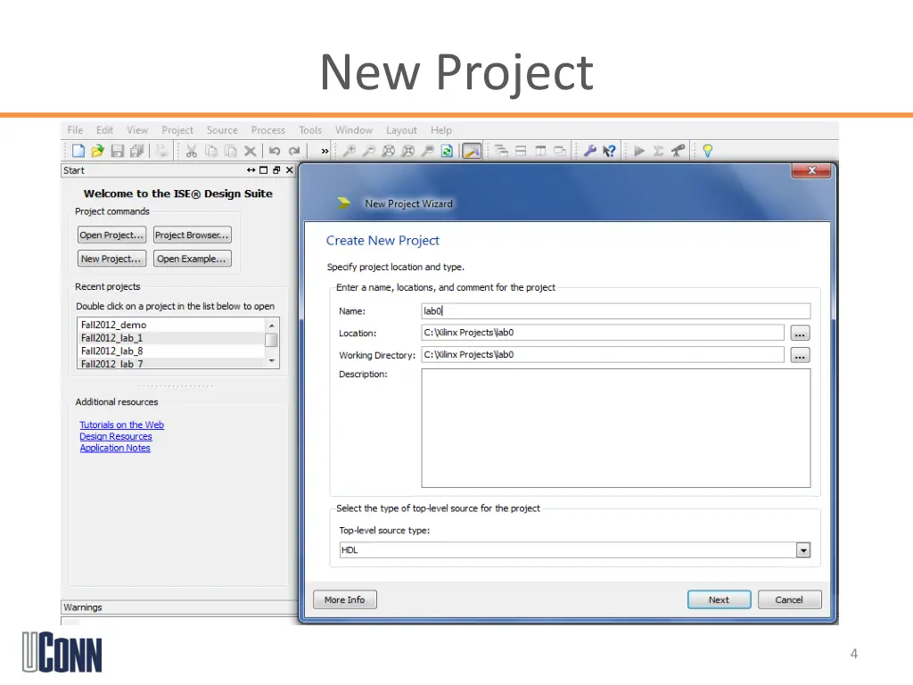Click the Open Example... button
The height and width of the screenshot is (685, 913).
click(193, 259)
